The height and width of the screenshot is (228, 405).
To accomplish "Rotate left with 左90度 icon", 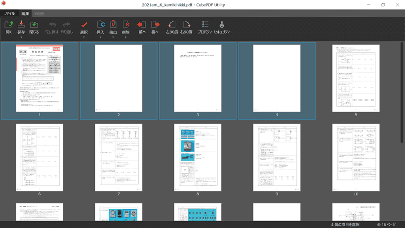I will 171,25.
